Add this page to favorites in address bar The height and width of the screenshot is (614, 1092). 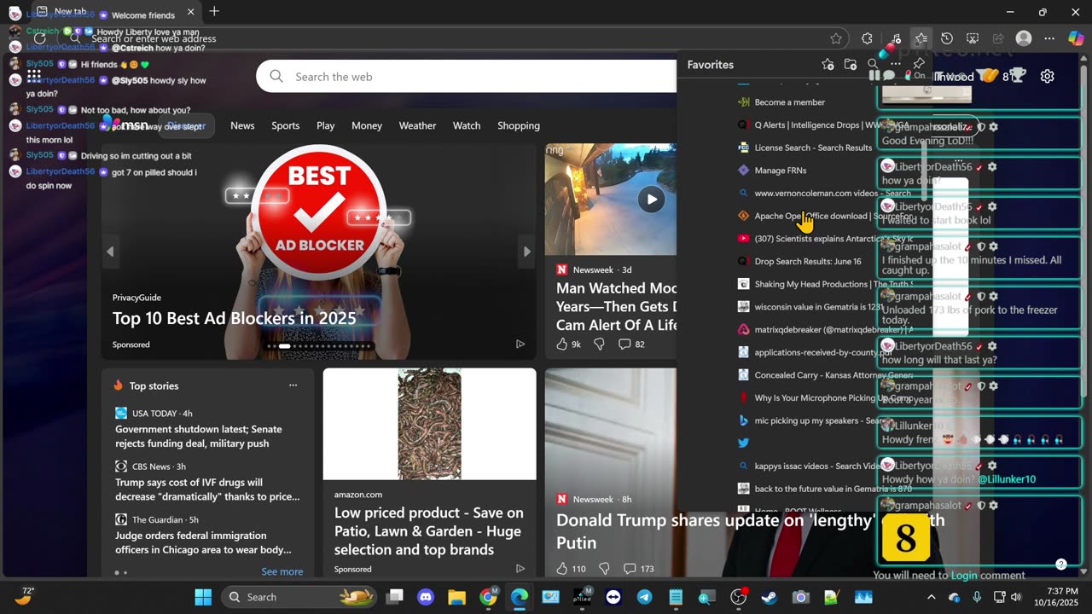click(x=836, y=38)
